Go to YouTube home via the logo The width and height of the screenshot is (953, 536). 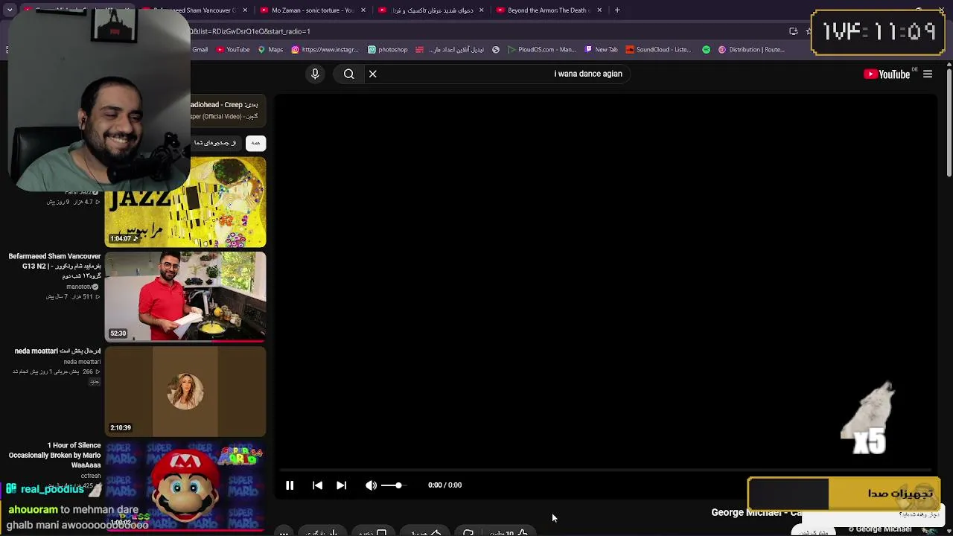887,74
